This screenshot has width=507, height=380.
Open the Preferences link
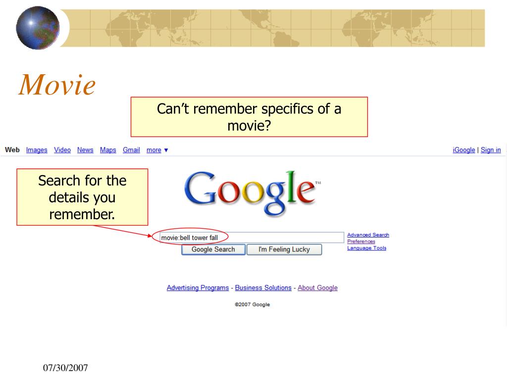pos(361,241)
